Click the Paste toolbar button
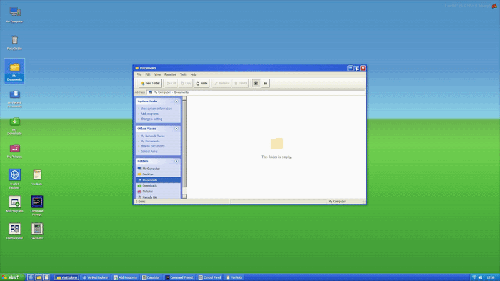The width and height of the screenshot is (500, 281). point(202,83)
